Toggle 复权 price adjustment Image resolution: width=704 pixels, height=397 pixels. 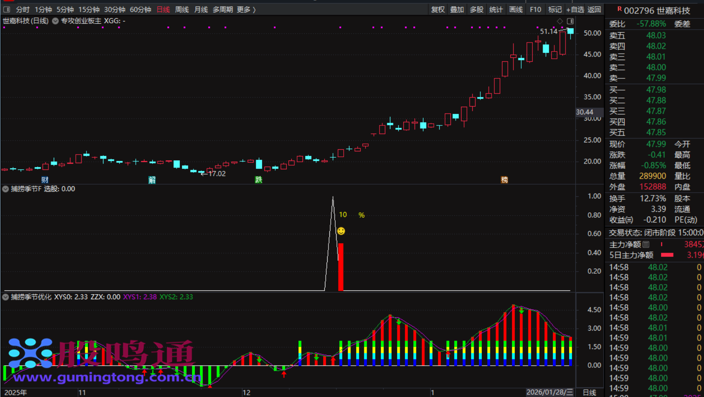coord(437,9)
